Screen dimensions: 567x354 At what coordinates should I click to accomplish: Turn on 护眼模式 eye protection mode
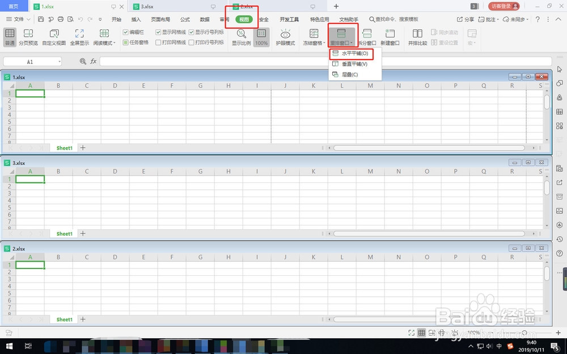(285, 37)
